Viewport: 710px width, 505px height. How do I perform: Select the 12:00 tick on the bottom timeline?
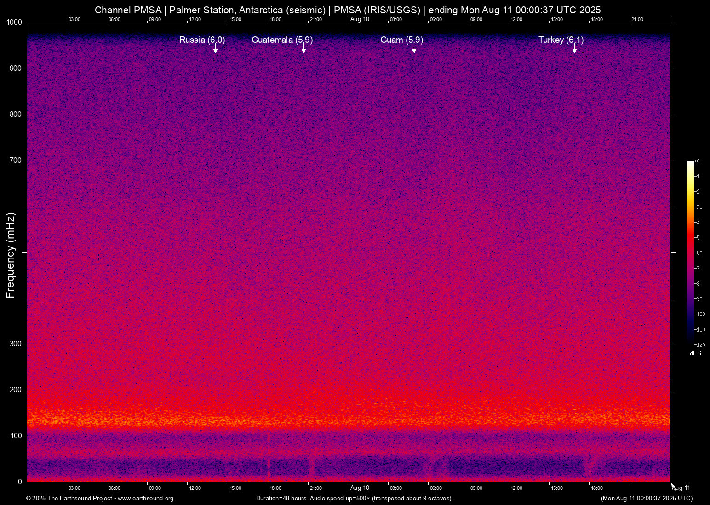coord(195,488)
